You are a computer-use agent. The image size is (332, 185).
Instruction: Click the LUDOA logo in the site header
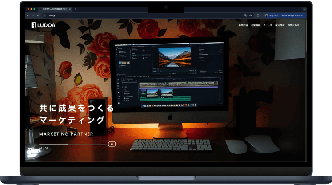pos(43,25)
